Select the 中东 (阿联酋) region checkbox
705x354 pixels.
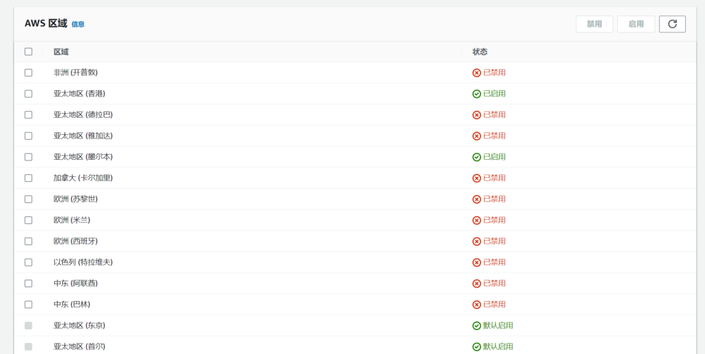(x=28, y=283)
